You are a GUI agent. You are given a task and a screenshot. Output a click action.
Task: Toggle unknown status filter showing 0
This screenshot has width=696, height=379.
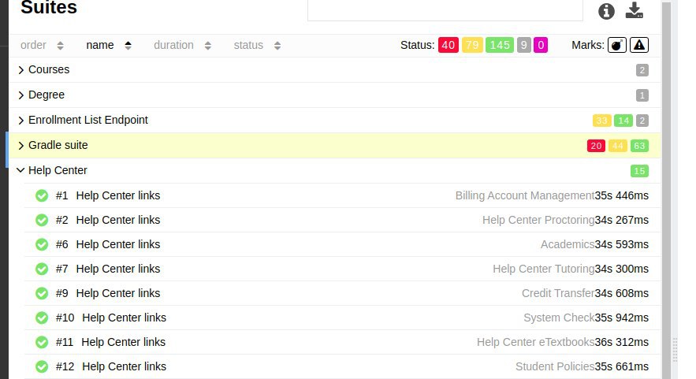pos(541,45)
